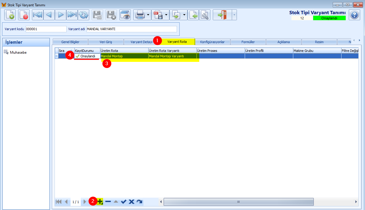Screen dimensions: 365x210
Task: Click the horizontal scrollbar left arrow
Action: (x=161, y=202)
